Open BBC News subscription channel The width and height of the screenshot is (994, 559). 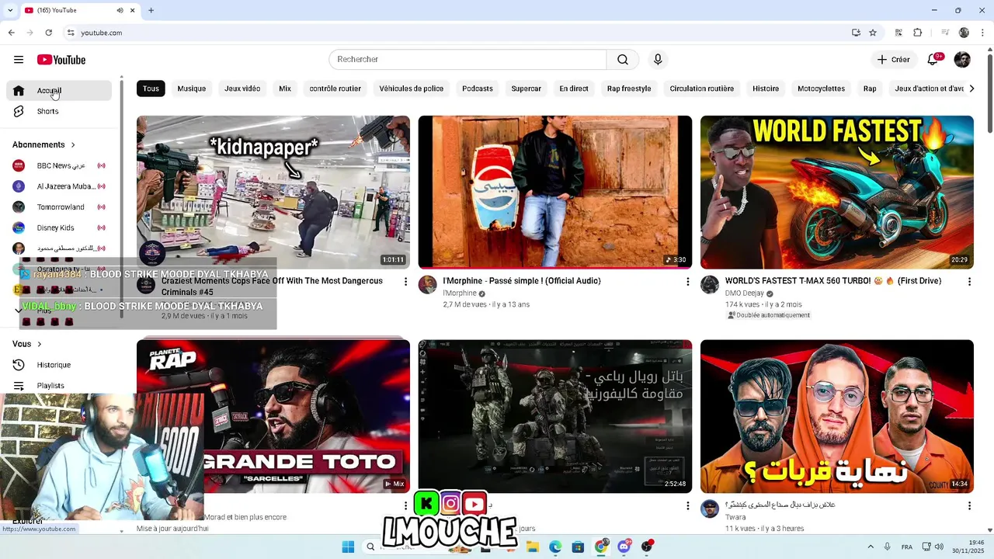click(59, 165)
